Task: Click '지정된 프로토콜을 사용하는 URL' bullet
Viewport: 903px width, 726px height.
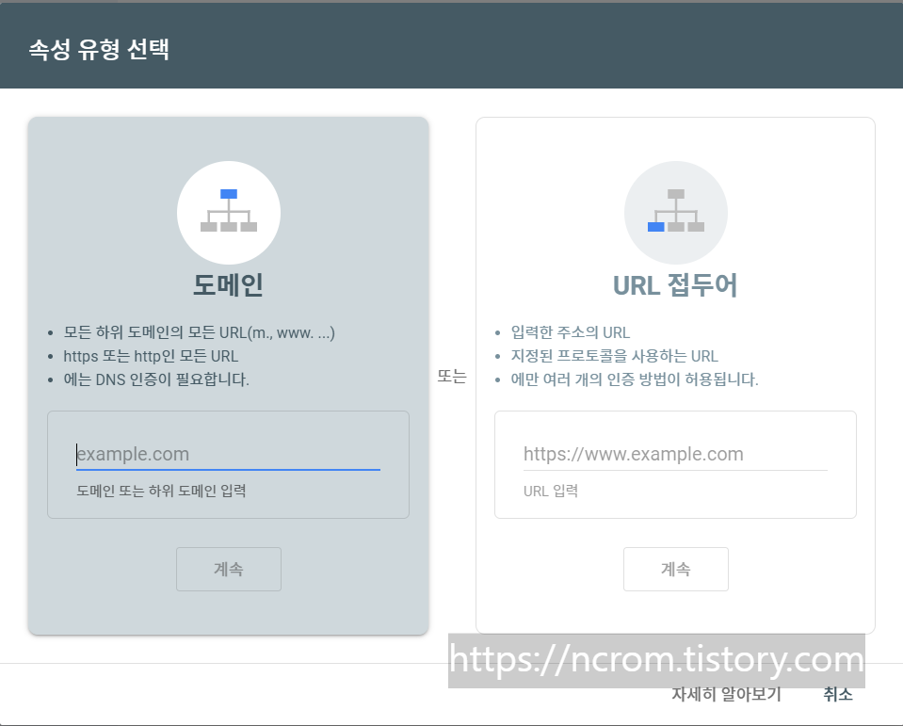Action: [x=615, y=356]
